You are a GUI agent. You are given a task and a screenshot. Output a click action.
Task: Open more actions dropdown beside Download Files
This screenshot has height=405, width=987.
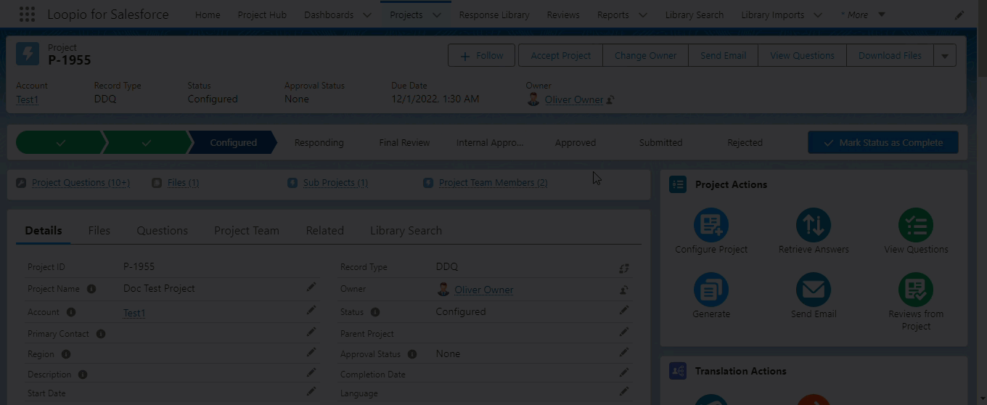945,55
